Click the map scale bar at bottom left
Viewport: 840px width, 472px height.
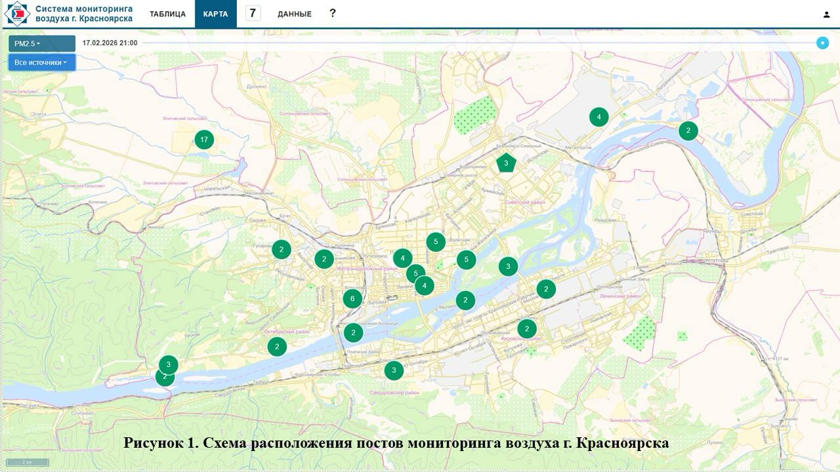pyautogui.click(x=27, y=462)
